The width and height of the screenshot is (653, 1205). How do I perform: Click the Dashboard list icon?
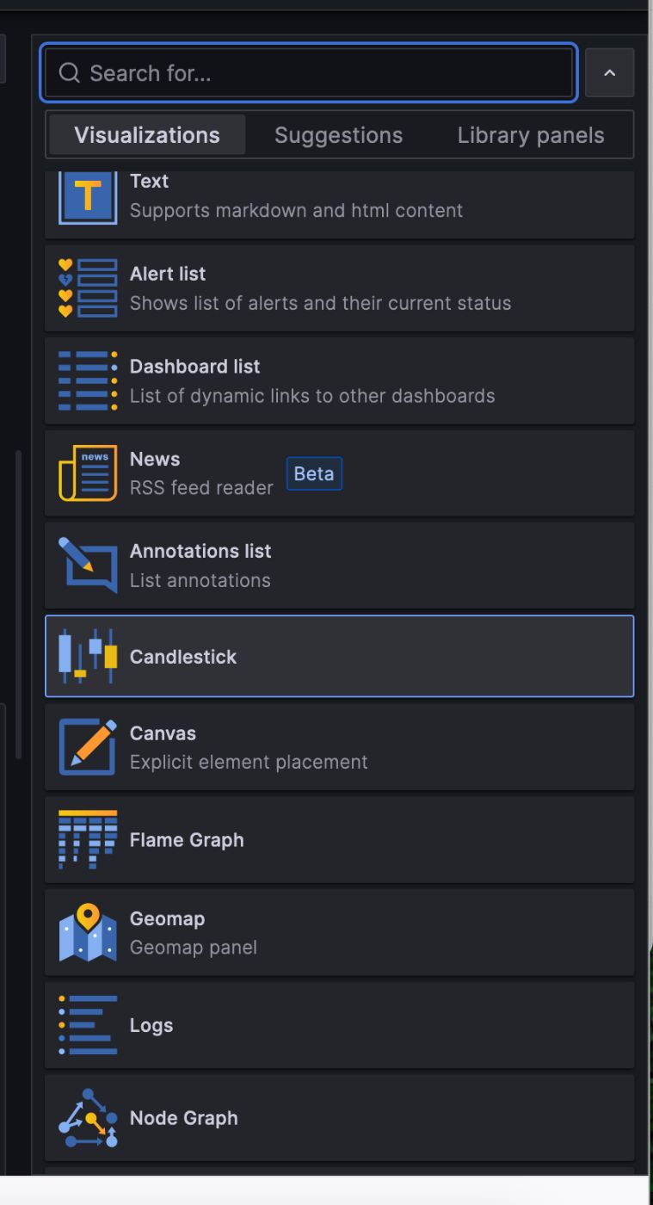tap(88, 380)
